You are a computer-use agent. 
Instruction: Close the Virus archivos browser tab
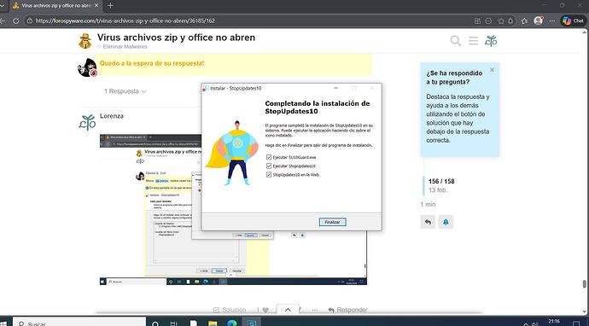(x=96, y=6)
